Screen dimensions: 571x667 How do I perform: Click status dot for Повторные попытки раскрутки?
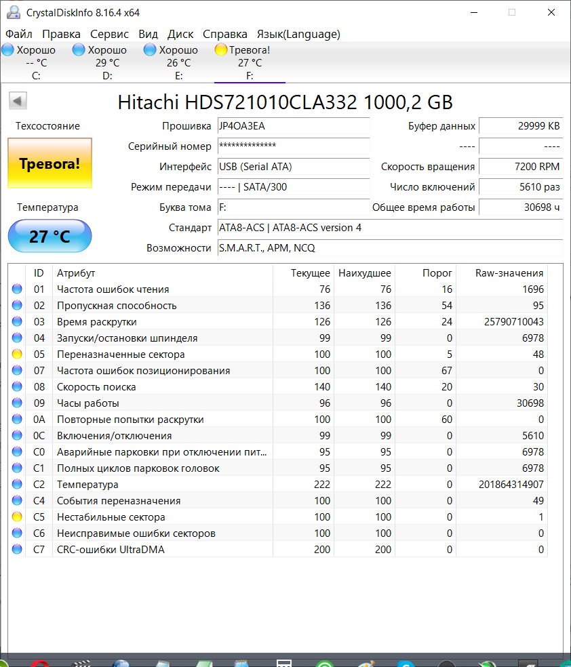(x=17, y=419)
